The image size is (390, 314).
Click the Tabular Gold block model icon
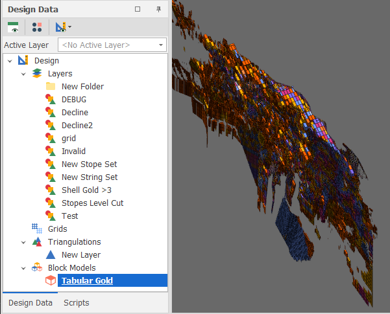[51, 281]
